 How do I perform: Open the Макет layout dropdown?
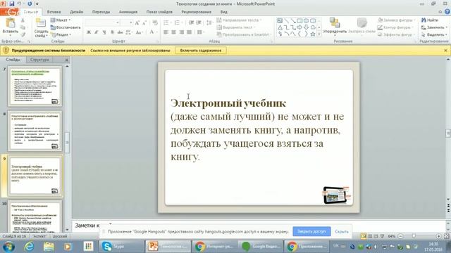(61, 20)
